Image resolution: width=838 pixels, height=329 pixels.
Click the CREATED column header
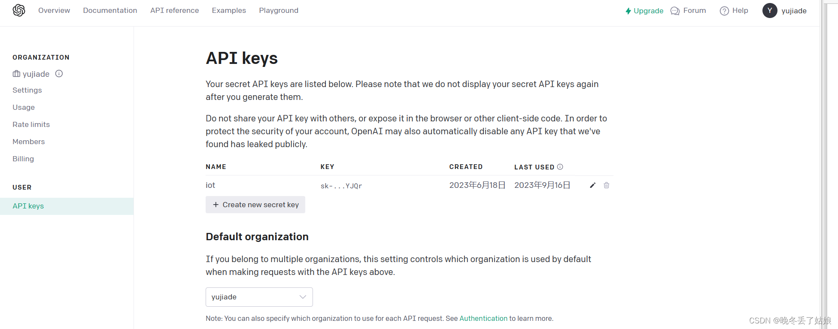466,166
